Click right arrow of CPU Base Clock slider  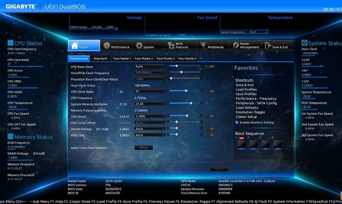[202, 66]
